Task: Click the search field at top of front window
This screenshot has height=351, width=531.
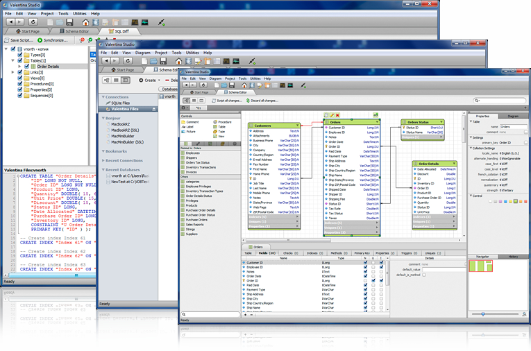Action: 500,101
